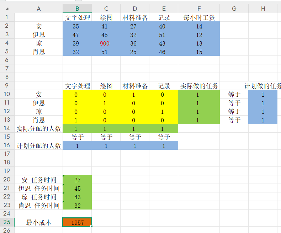
Task: Select 肖恩 任务时间 value 32
Action: pos(77,205)
